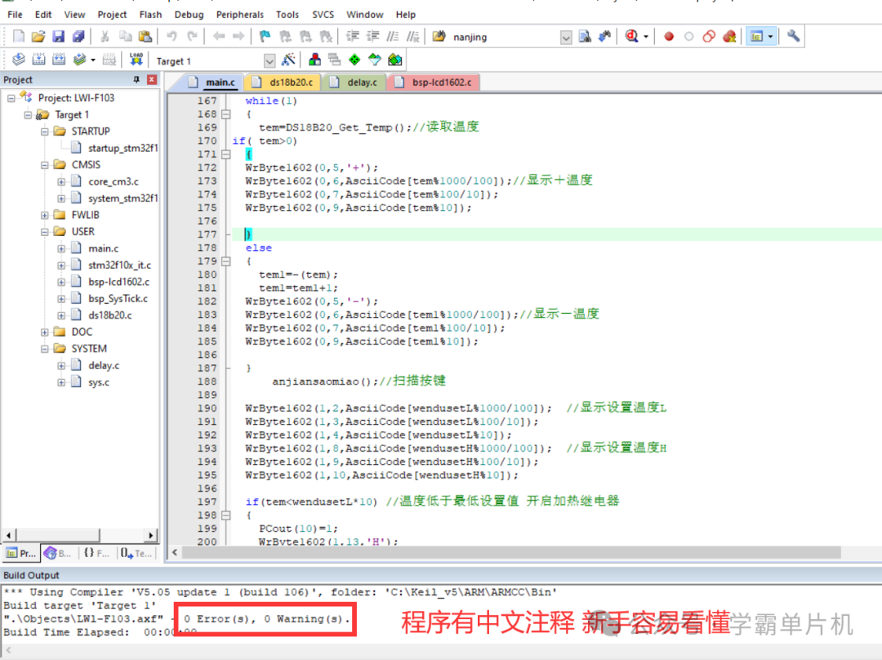The height and width of the screenshot is (660, 882).
Task: Click the Open file folder icon
Action: pos(38,37)
